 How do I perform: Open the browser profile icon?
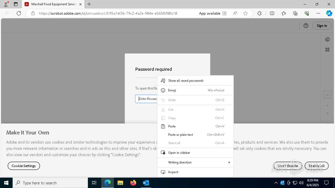coord(6,4)
